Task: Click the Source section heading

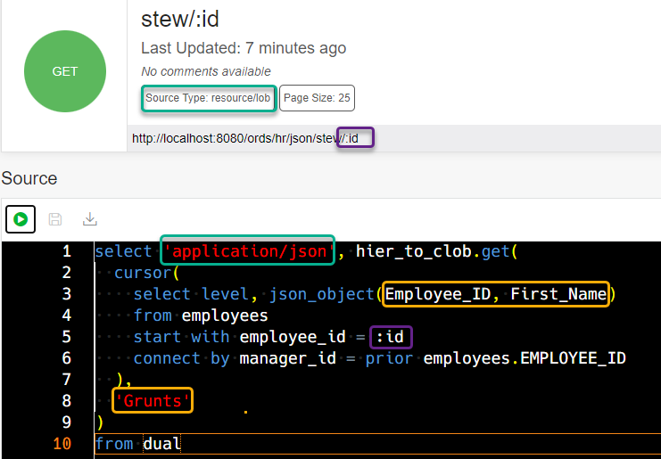Action: [29, 178]
